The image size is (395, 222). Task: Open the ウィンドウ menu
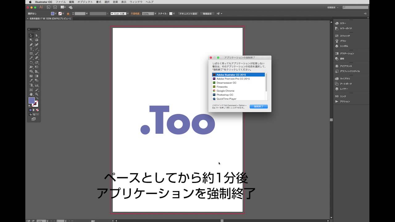pyautogui.click(x=136, y=2)
